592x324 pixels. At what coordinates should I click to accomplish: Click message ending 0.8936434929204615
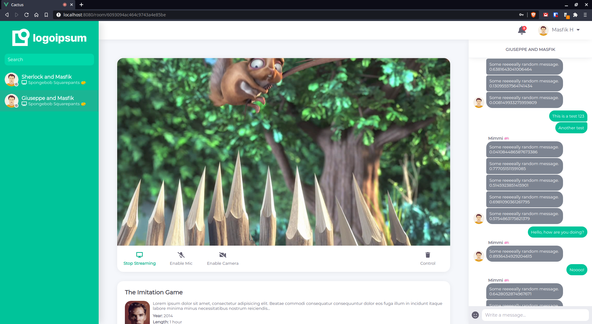[x=524, y=254]
